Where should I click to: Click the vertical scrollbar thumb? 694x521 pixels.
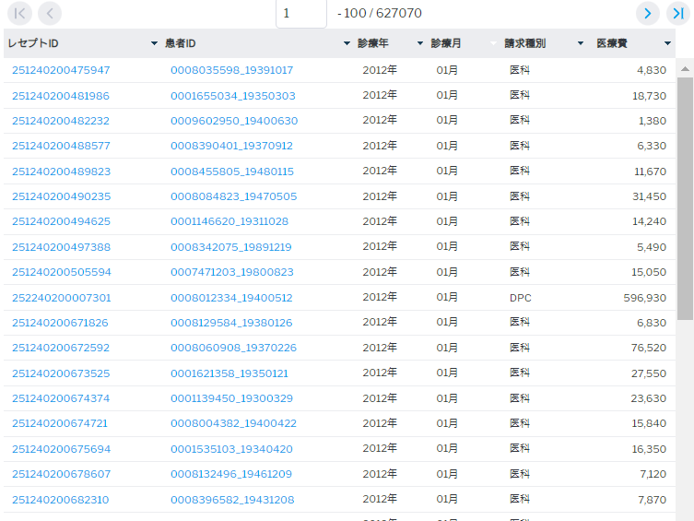[685, 198]
